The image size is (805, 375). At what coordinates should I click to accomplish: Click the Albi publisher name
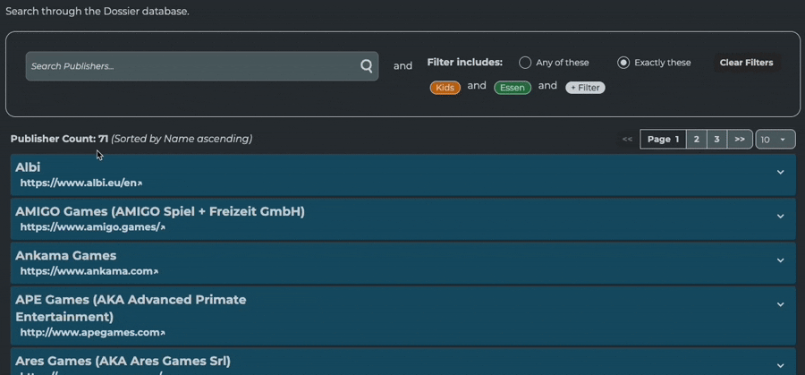point(28,167)
